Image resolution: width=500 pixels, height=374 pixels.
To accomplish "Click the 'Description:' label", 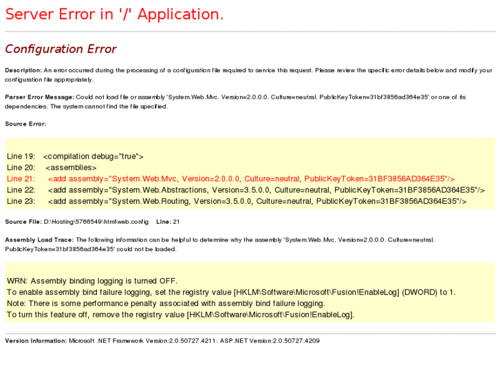I will point(23,71).
